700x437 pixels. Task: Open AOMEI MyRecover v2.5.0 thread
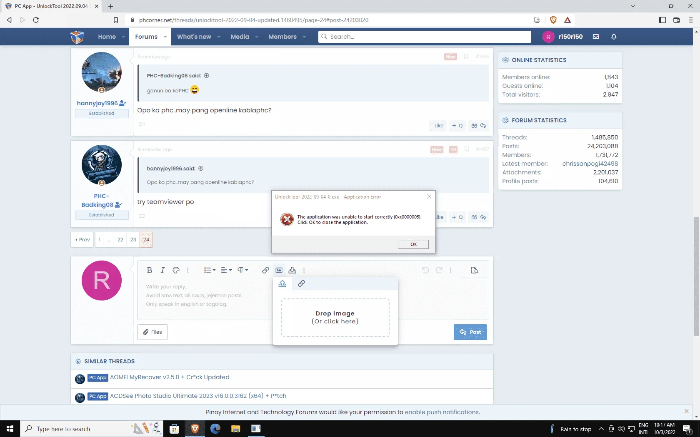click(170, 377)
